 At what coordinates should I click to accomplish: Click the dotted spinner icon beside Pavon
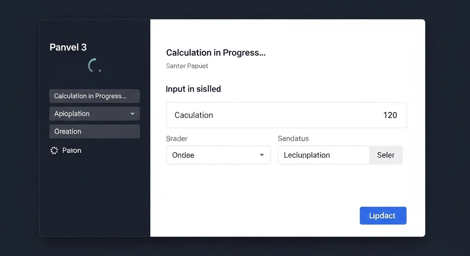pyautogui.click(x=54, y=150)
